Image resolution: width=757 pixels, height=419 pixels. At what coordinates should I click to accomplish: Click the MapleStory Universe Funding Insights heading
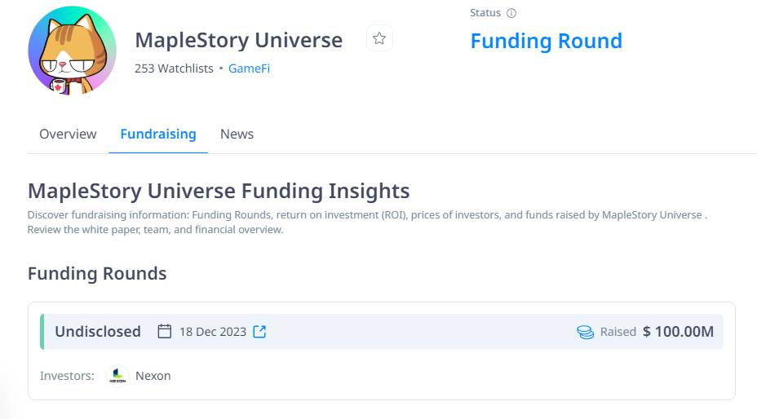coord(219,191)
